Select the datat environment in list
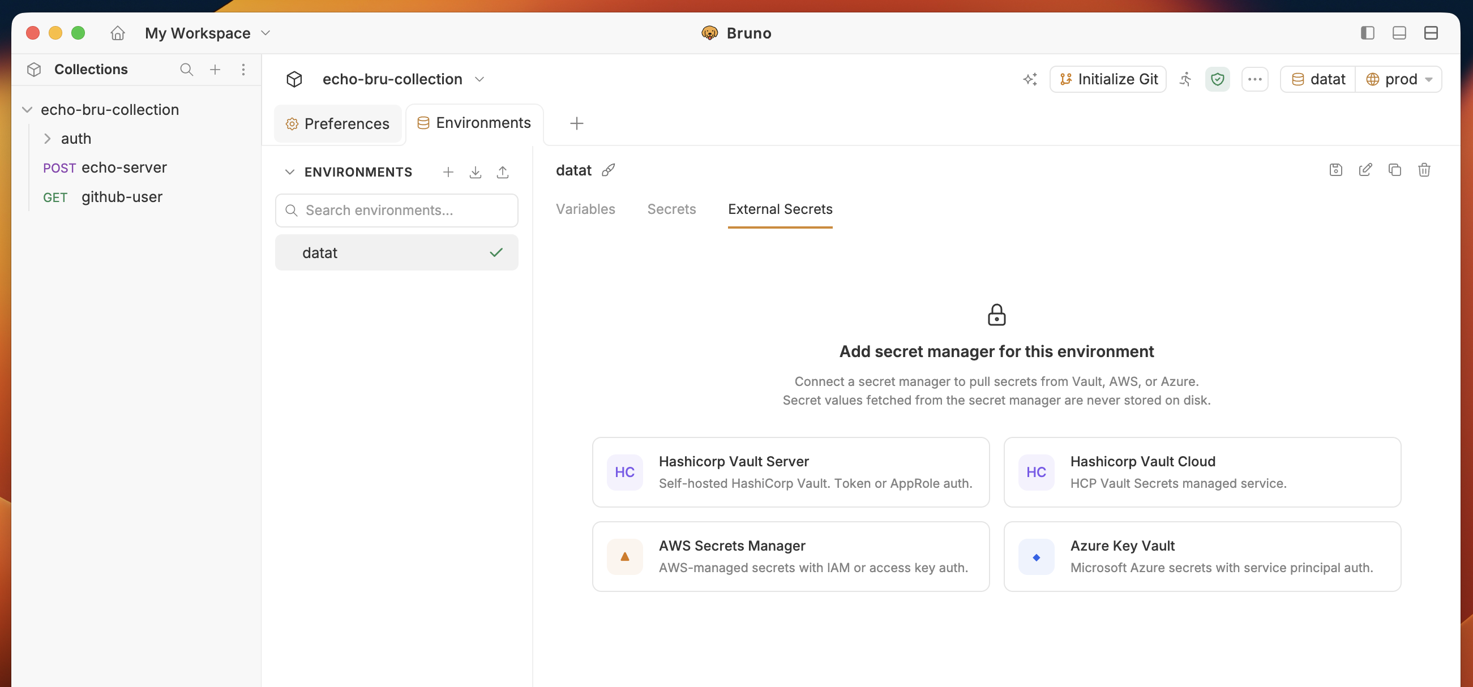 (396, 252)
